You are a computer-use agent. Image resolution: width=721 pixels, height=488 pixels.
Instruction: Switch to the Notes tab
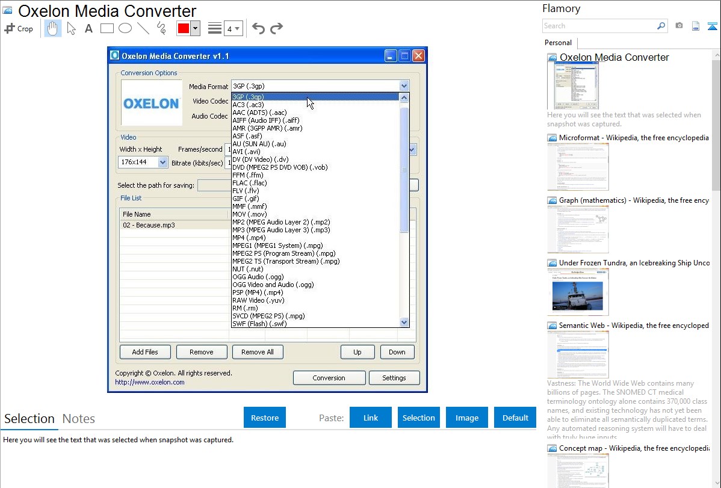79,419
